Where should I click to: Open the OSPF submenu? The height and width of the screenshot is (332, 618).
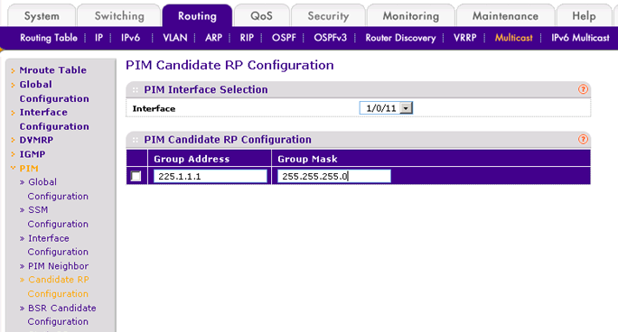(284, 38)
